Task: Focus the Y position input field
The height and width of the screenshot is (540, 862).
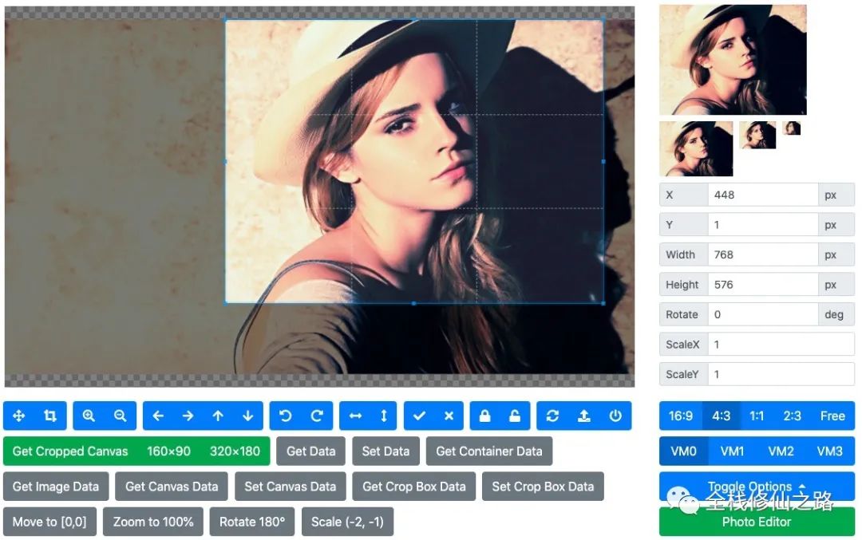Action: click(x=762, y=225)
